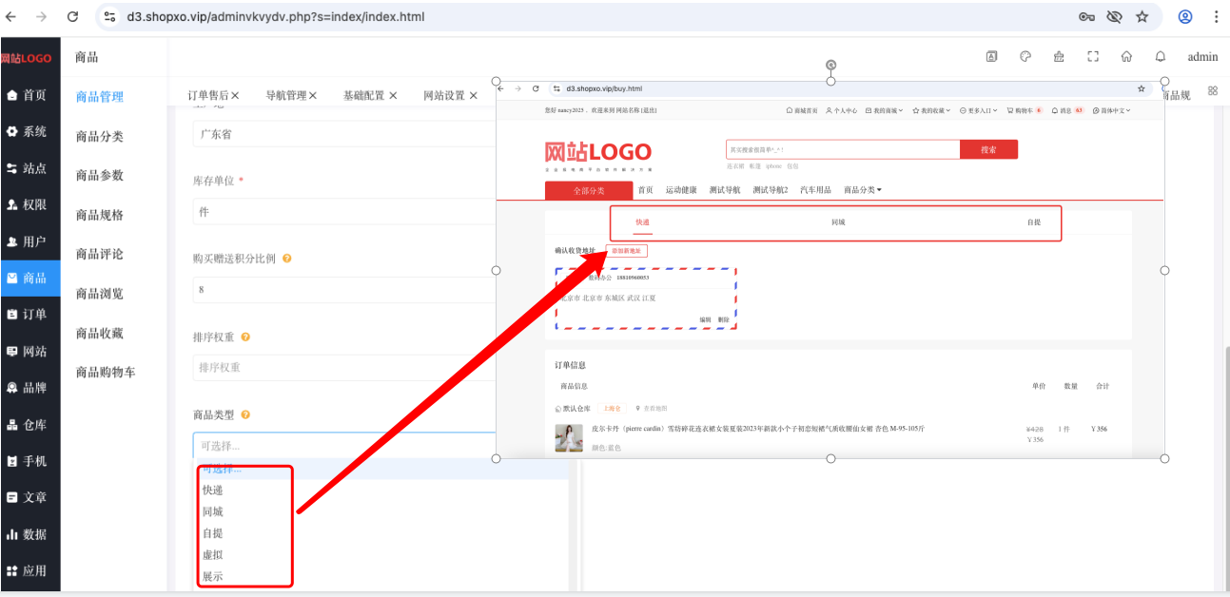
Task: Open the four-squares grid icon beside tabs
Action: click(x=1213, y=90)
